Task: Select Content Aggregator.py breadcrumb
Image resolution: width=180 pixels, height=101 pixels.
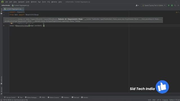Action: pyautogui.click(x=21, y=5)
